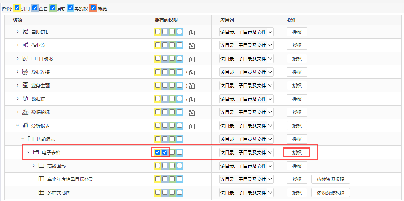Click the 高级图形 folder icon
The height and width of the screenshot is (201, 404).
[41, 166]
